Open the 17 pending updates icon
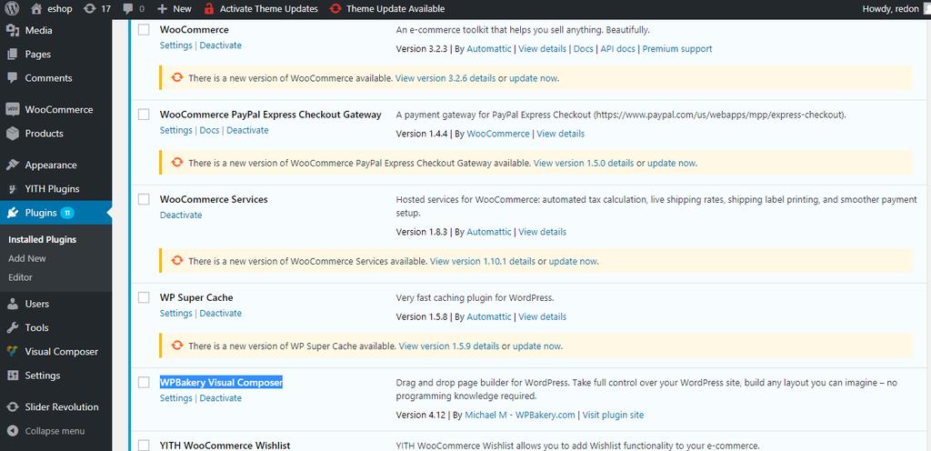The width and height of the screenshot is (931, 451). [x=90, y=9]
